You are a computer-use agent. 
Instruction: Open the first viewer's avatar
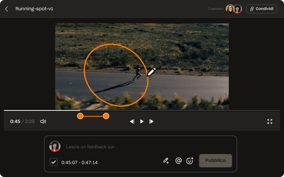click(230, 9)
